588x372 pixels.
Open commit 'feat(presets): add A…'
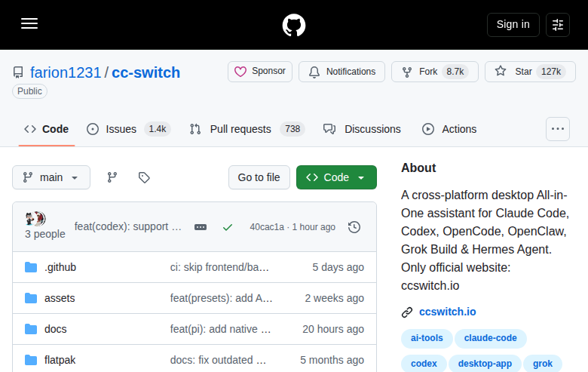(221, 298)
